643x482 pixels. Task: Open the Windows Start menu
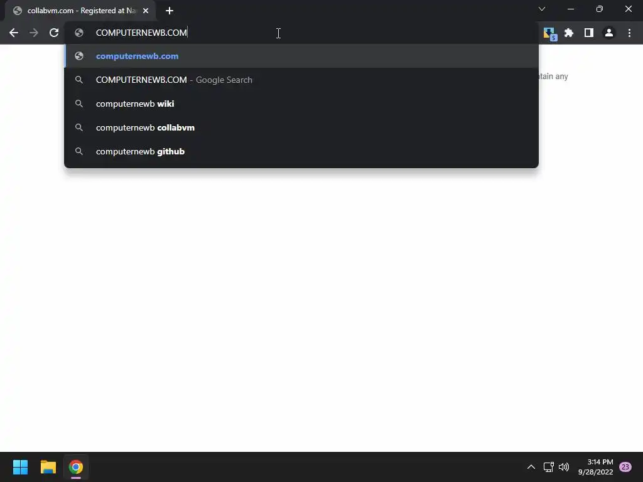point(20,467)
